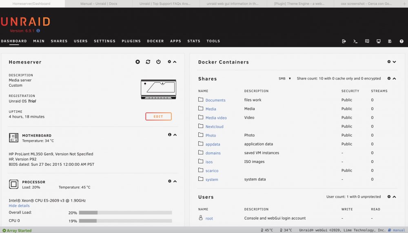Open the isos share link
This screenshot has width=408, height=233.
click(x=209, y=162)
